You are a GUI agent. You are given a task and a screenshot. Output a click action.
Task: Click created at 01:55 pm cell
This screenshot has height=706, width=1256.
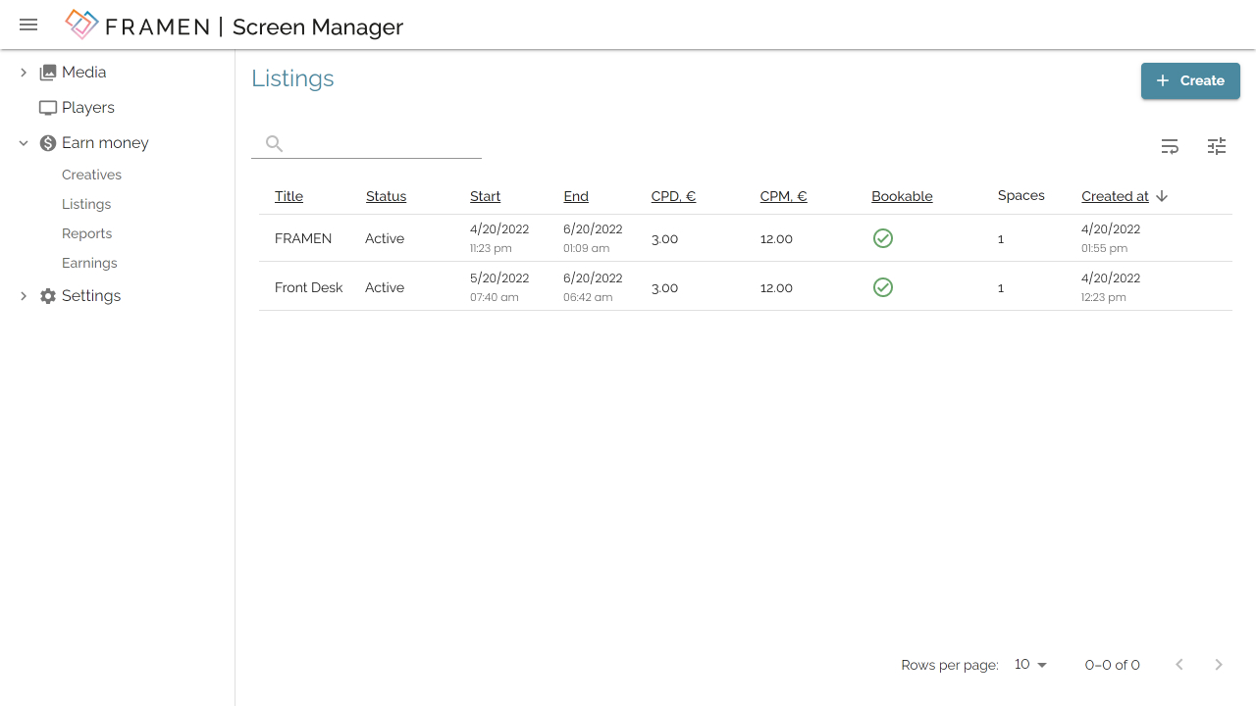1111,238
